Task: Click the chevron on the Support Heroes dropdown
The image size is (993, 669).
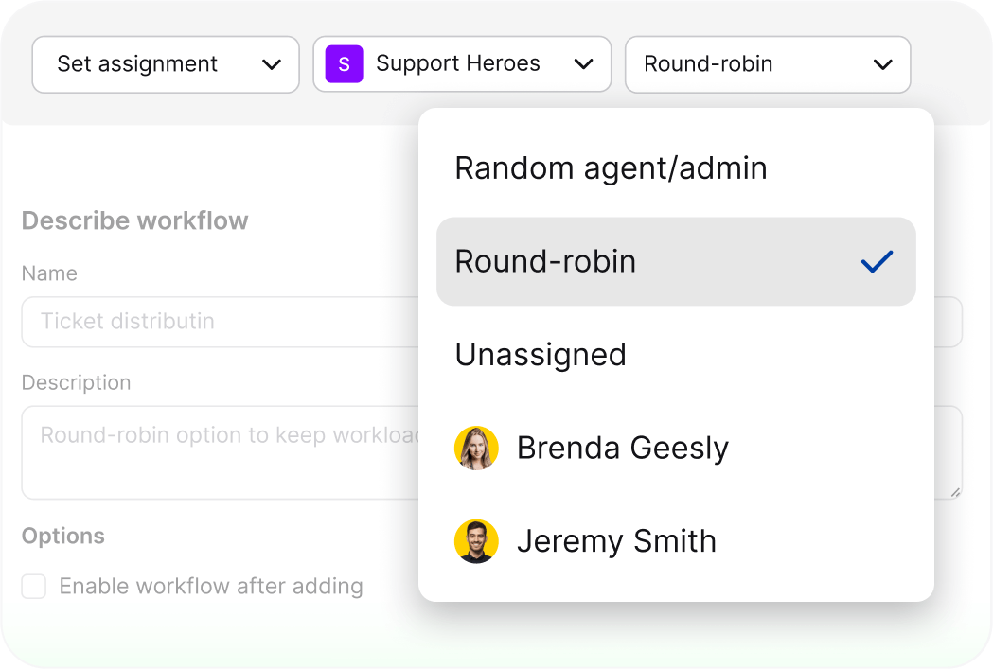Action: click(584, 64)
